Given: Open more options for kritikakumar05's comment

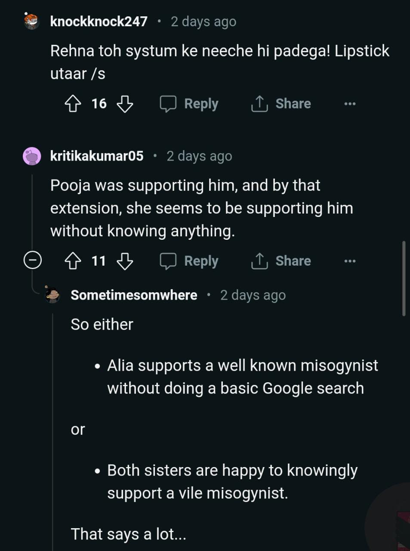Looking at the screenshot, I should point(350,261).
